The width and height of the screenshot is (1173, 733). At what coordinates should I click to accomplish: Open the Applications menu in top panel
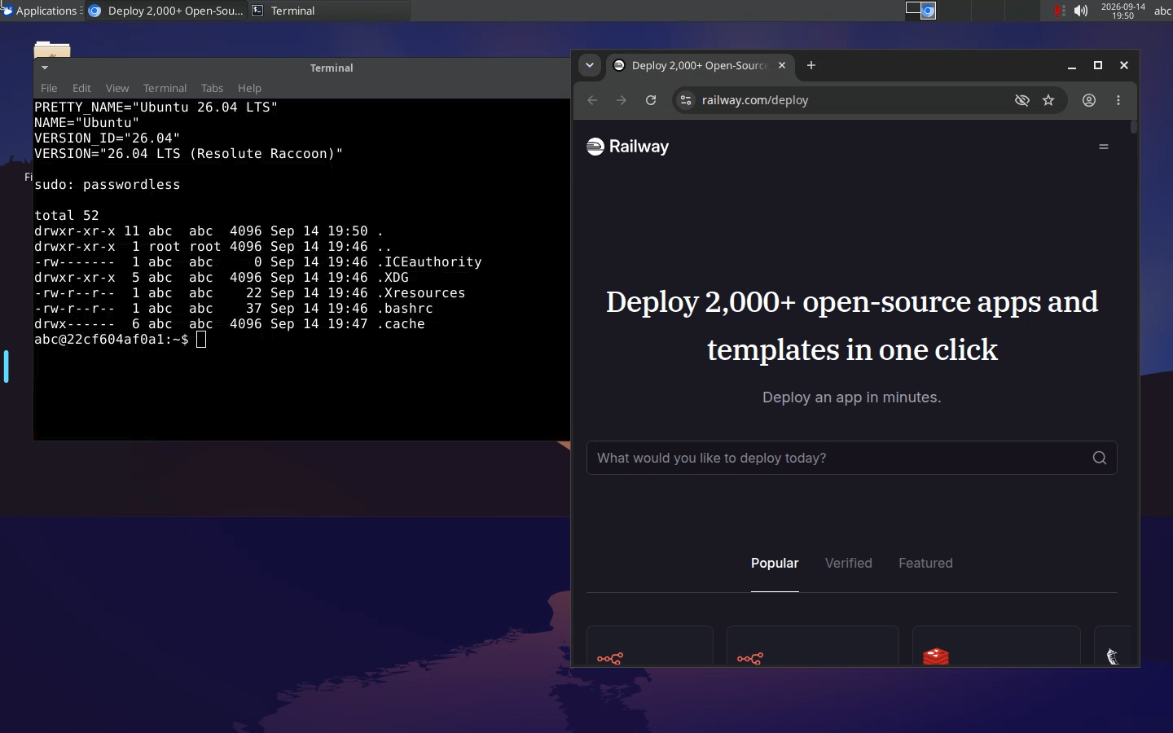pos(41,11)
